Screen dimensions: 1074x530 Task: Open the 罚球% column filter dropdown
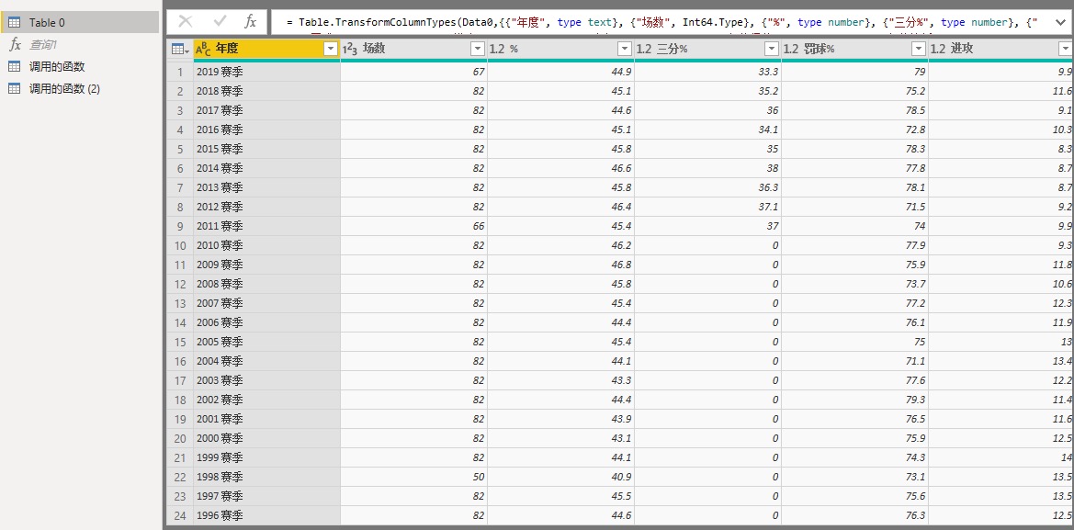point(918,49)
